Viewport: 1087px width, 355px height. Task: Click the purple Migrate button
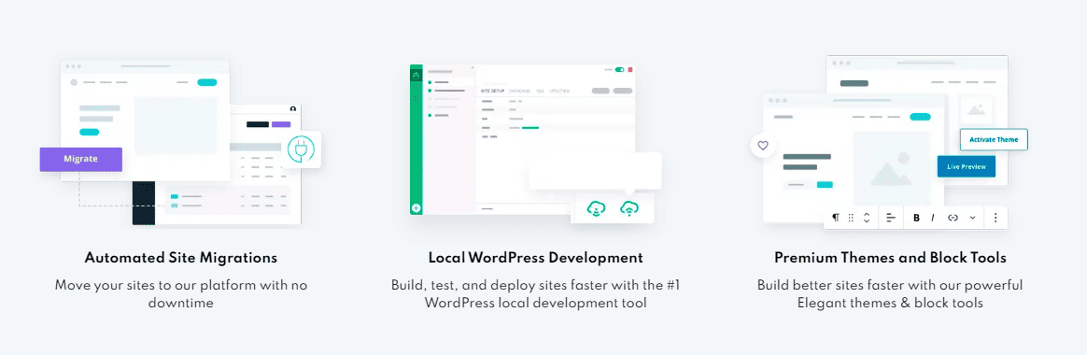tap(81, 159)
